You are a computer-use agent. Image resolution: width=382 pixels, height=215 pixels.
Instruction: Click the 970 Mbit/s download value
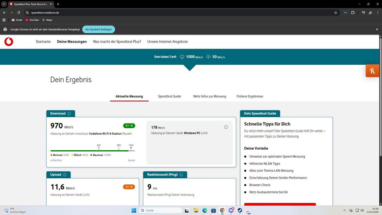click(x=62, y=126)
